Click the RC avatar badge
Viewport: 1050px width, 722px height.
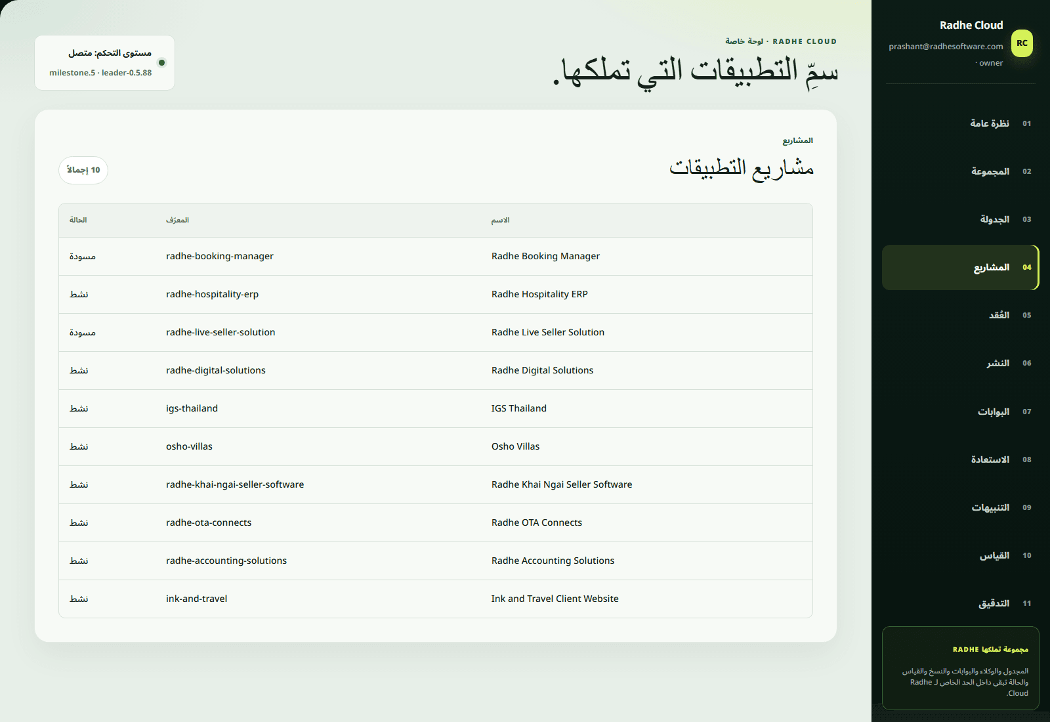[1022, 43]
